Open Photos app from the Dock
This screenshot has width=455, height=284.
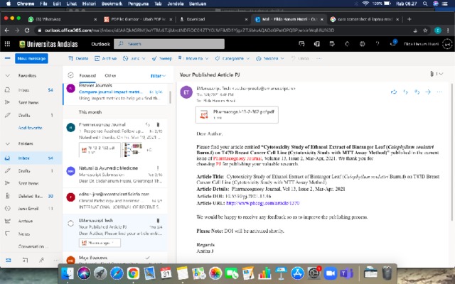(x=215, y=273)
